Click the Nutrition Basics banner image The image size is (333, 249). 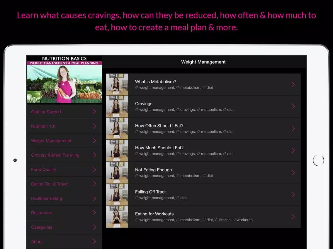pyautogui.click(x=64, y=79)
